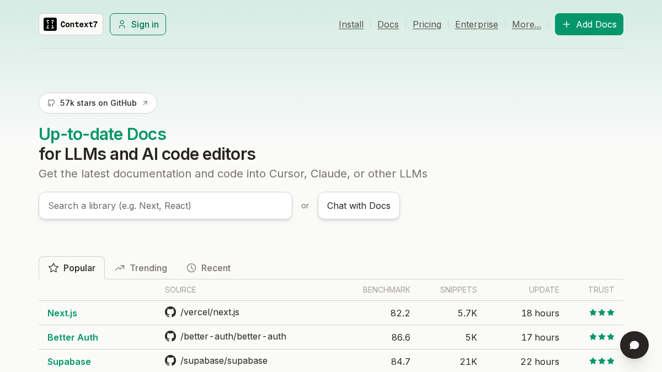Click the external arrow icon beside GitHub stars

145,103
